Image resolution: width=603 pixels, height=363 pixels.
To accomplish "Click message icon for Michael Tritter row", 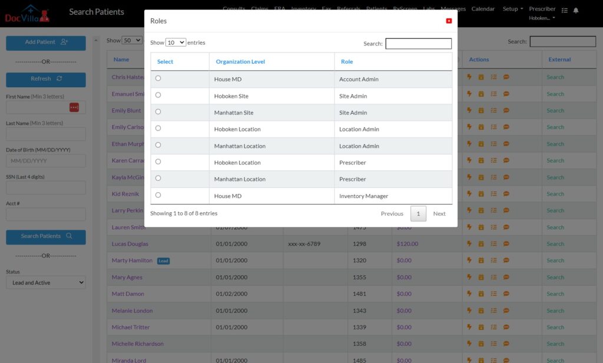I will point(506,327).
